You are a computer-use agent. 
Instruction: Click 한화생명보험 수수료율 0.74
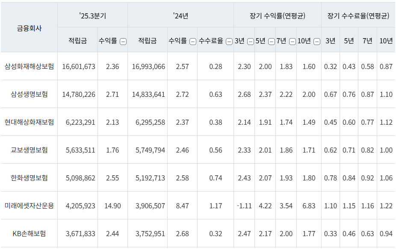click(x=216, y=178)
